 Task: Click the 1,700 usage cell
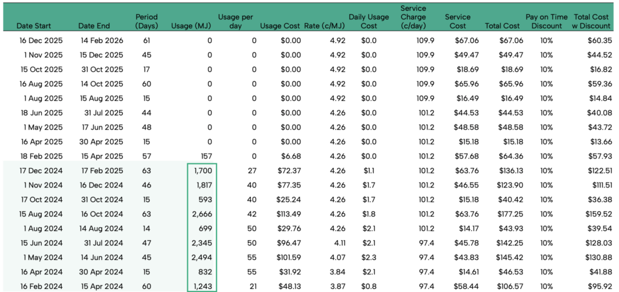(201, 171)
